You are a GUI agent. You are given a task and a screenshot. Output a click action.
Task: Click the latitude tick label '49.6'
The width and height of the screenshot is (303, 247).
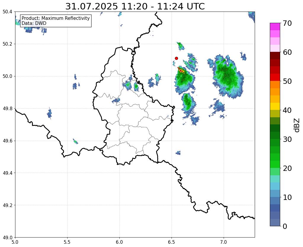[x=7, y=141]
